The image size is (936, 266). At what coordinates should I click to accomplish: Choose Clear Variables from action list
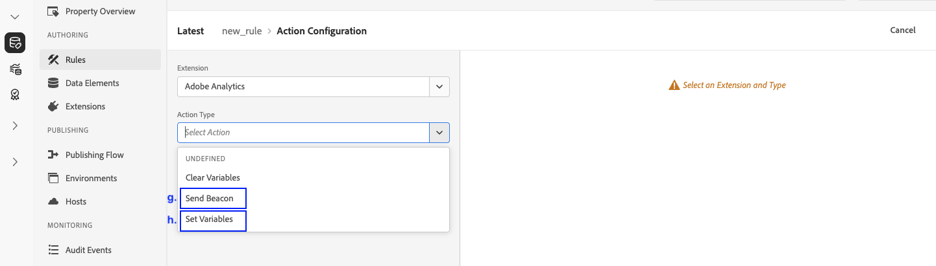coord(212,177)
